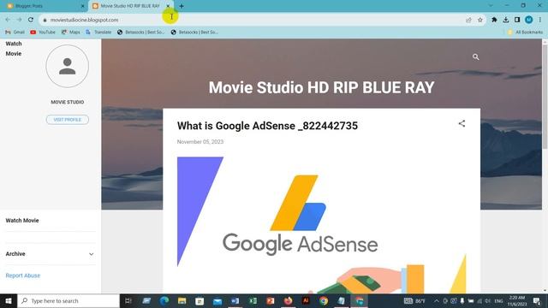
Task: Open the first Betasocks bookmark
Action: coord(140,33)
